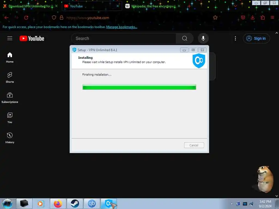Go to YouTube Home in sidebar
Image resolution: width=279 pixels, height=209 pixels.
tap(10, 58)
